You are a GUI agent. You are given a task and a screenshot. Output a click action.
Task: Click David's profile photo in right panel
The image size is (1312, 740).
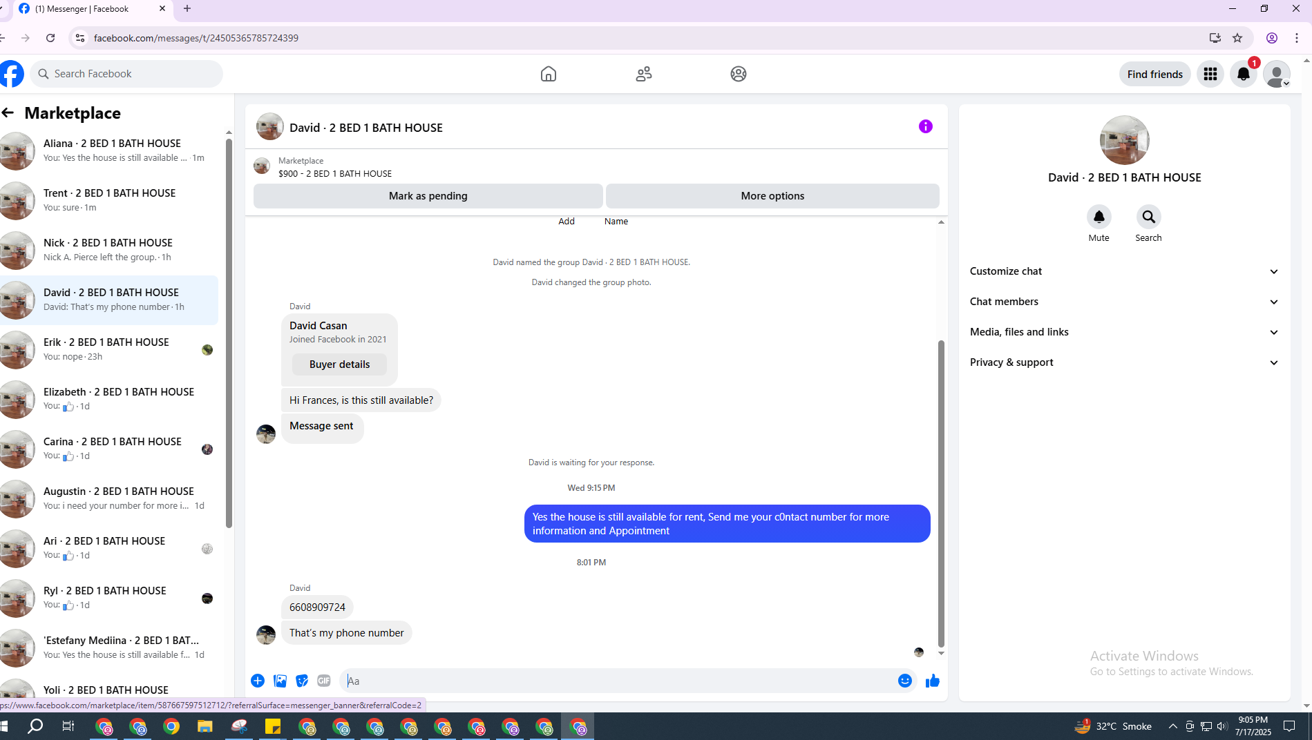tap(1124, 140)
